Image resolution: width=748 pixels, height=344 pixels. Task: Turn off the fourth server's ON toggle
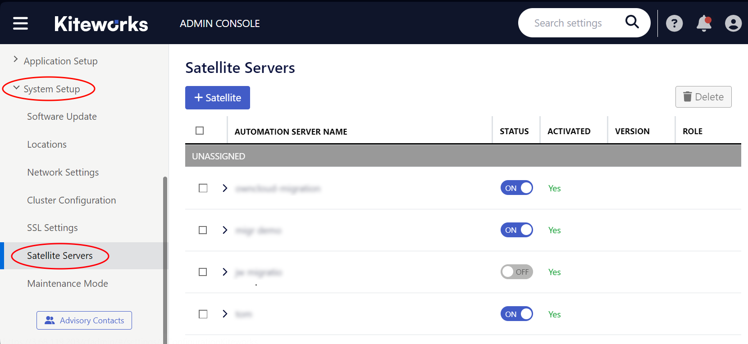(517, 314)
